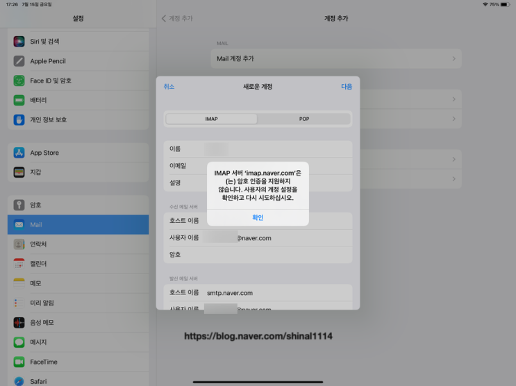Open 캘린더 settings row

[78, 264]
